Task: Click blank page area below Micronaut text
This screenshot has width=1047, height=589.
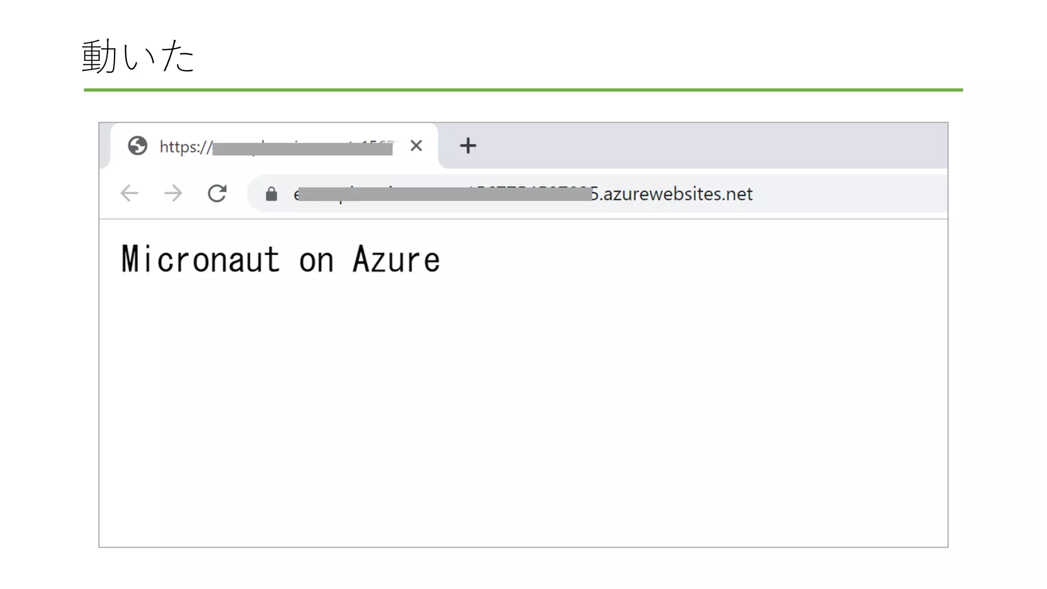Action: click(x=511, y=409)
